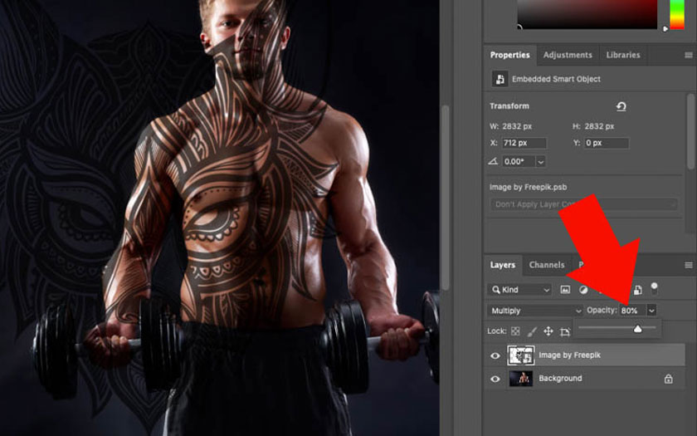Click the rotation angle icon
Screen dimensions: 697x436
(x=493, y=161)
